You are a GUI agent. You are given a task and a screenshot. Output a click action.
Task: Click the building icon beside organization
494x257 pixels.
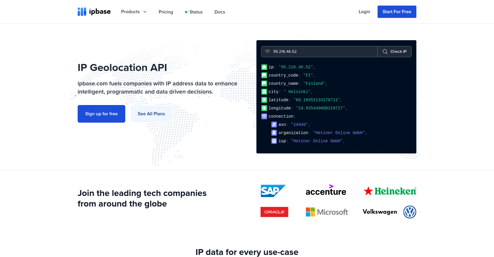click(x=274, y=133)
